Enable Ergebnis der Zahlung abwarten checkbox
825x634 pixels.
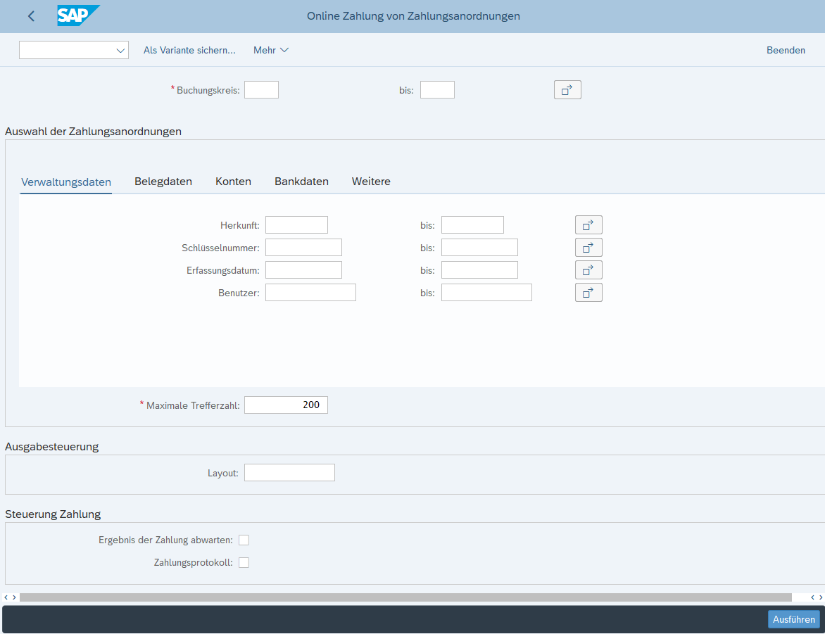(244, 540)
